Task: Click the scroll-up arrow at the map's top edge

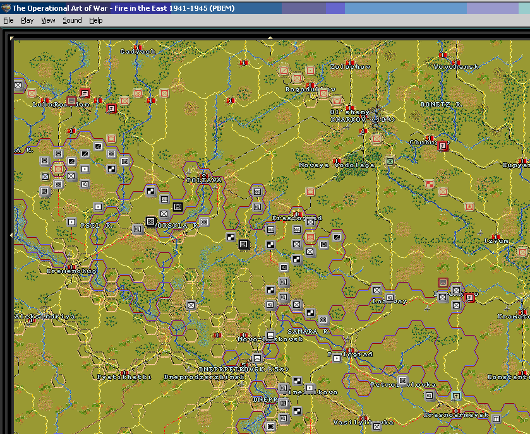Action: click(270, 38)
